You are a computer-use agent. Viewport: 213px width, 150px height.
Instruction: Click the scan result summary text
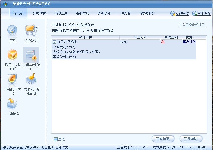tap(82, 31)
